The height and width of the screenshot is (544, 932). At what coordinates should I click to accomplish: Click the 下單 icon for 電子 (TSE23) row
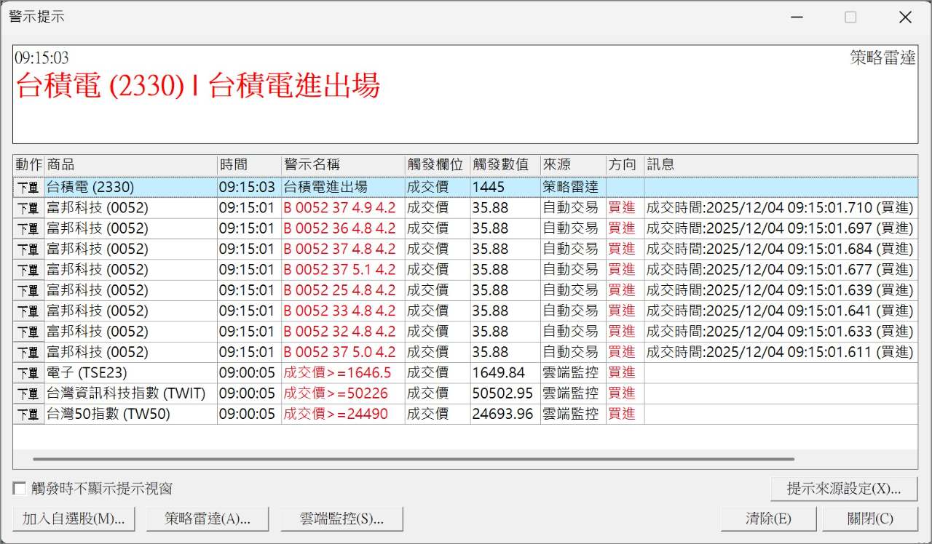pos(28,373)
